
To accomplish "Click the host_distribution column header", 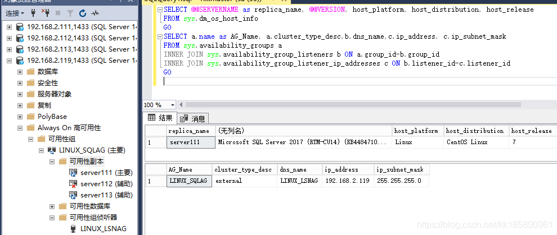I will (x=476, y=131).
